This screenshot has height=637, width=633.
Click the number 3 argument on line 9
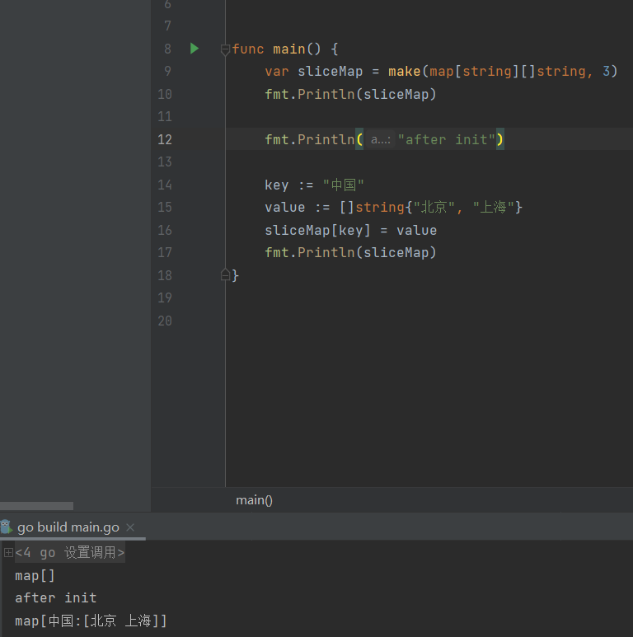pos(606,71)
